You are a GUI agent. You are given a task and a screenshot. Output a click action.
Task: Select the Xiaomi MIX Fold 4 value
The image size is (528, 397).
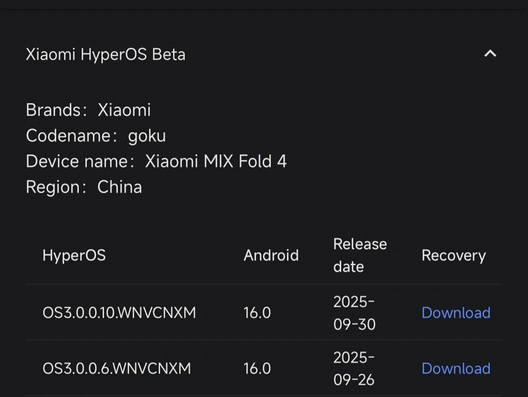point(216,162)
